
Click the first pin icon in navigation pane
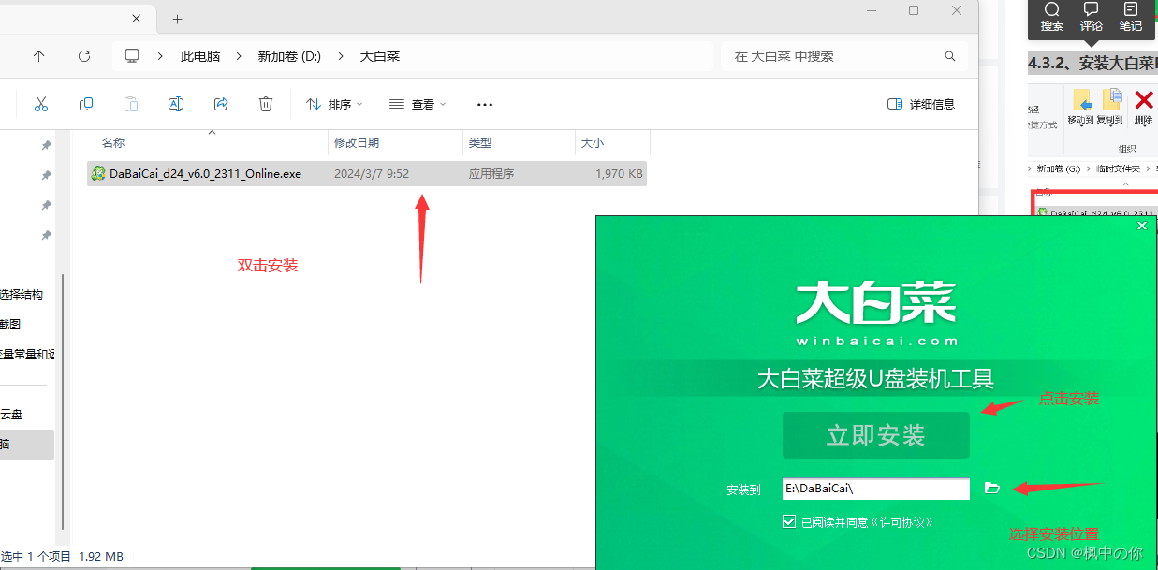point(46,145)
